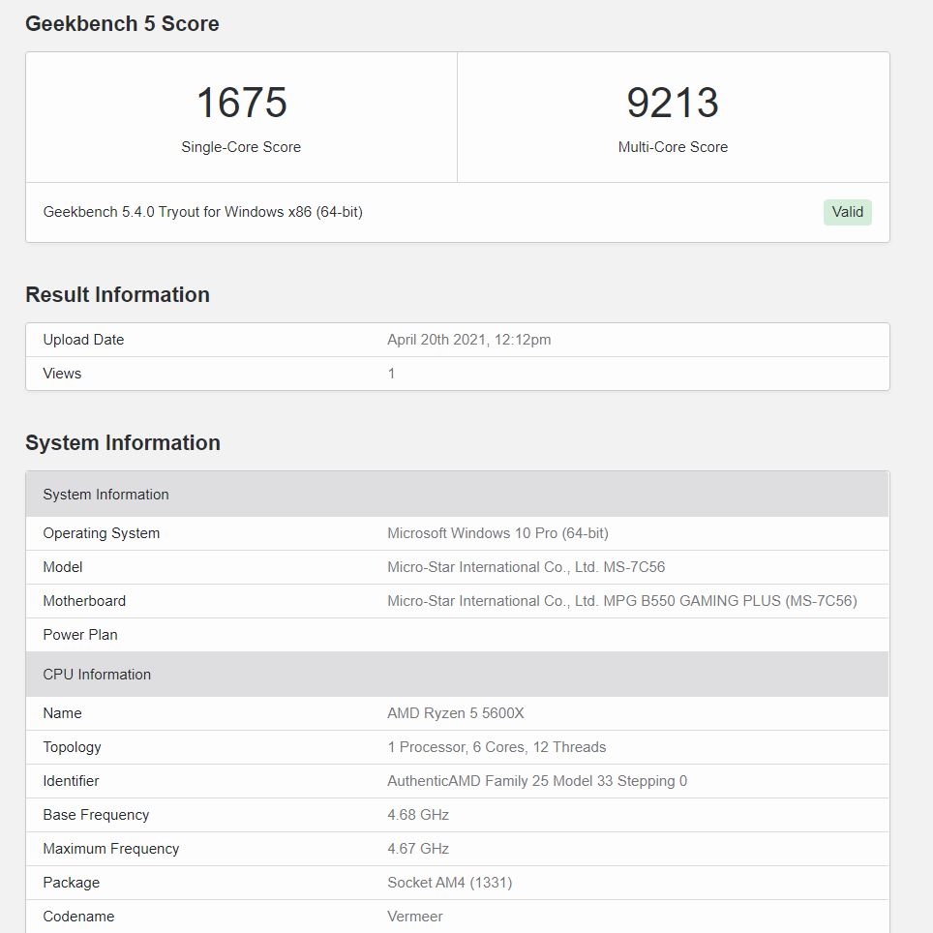This screenshot has height=933, width=933.
Task: Click the Base Frequency 4.68 GHz value
Action: pyautogui.click(x=418, y=815)
